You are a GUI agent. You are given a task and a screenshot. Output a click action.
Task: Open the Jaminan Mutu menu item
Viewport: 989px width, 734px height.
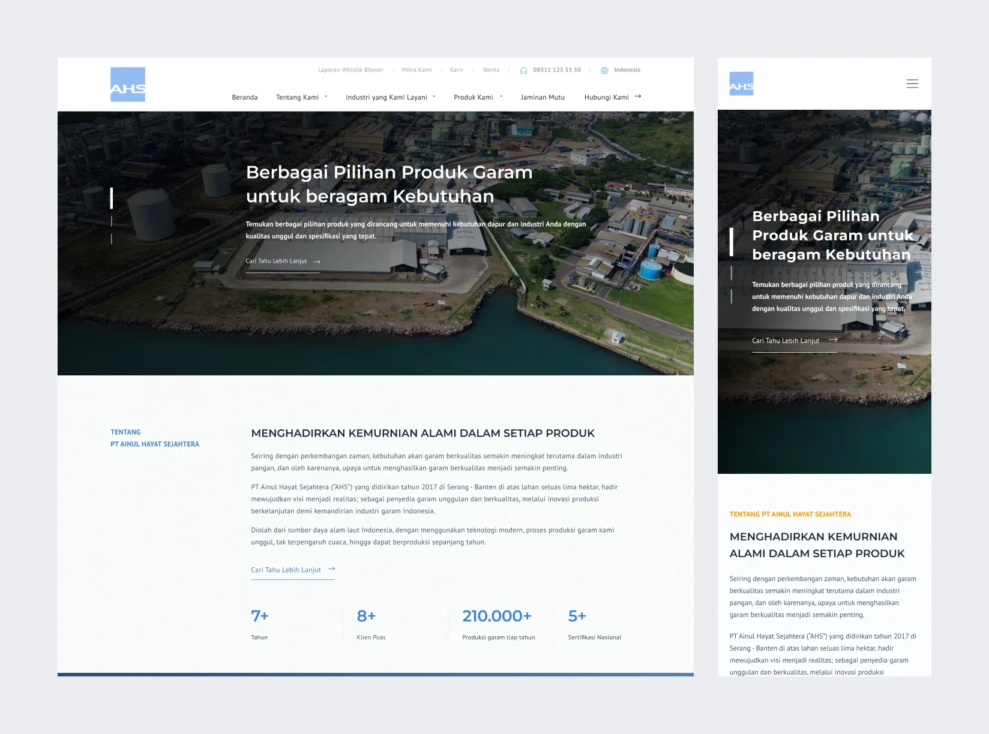coord(543,97)
